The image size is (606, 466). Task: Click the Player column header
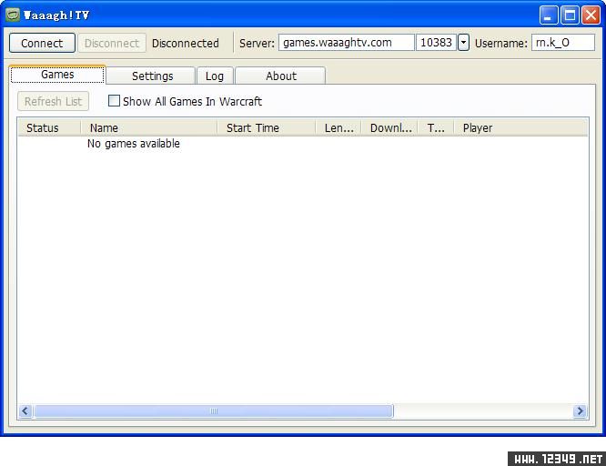click(520, 128)
